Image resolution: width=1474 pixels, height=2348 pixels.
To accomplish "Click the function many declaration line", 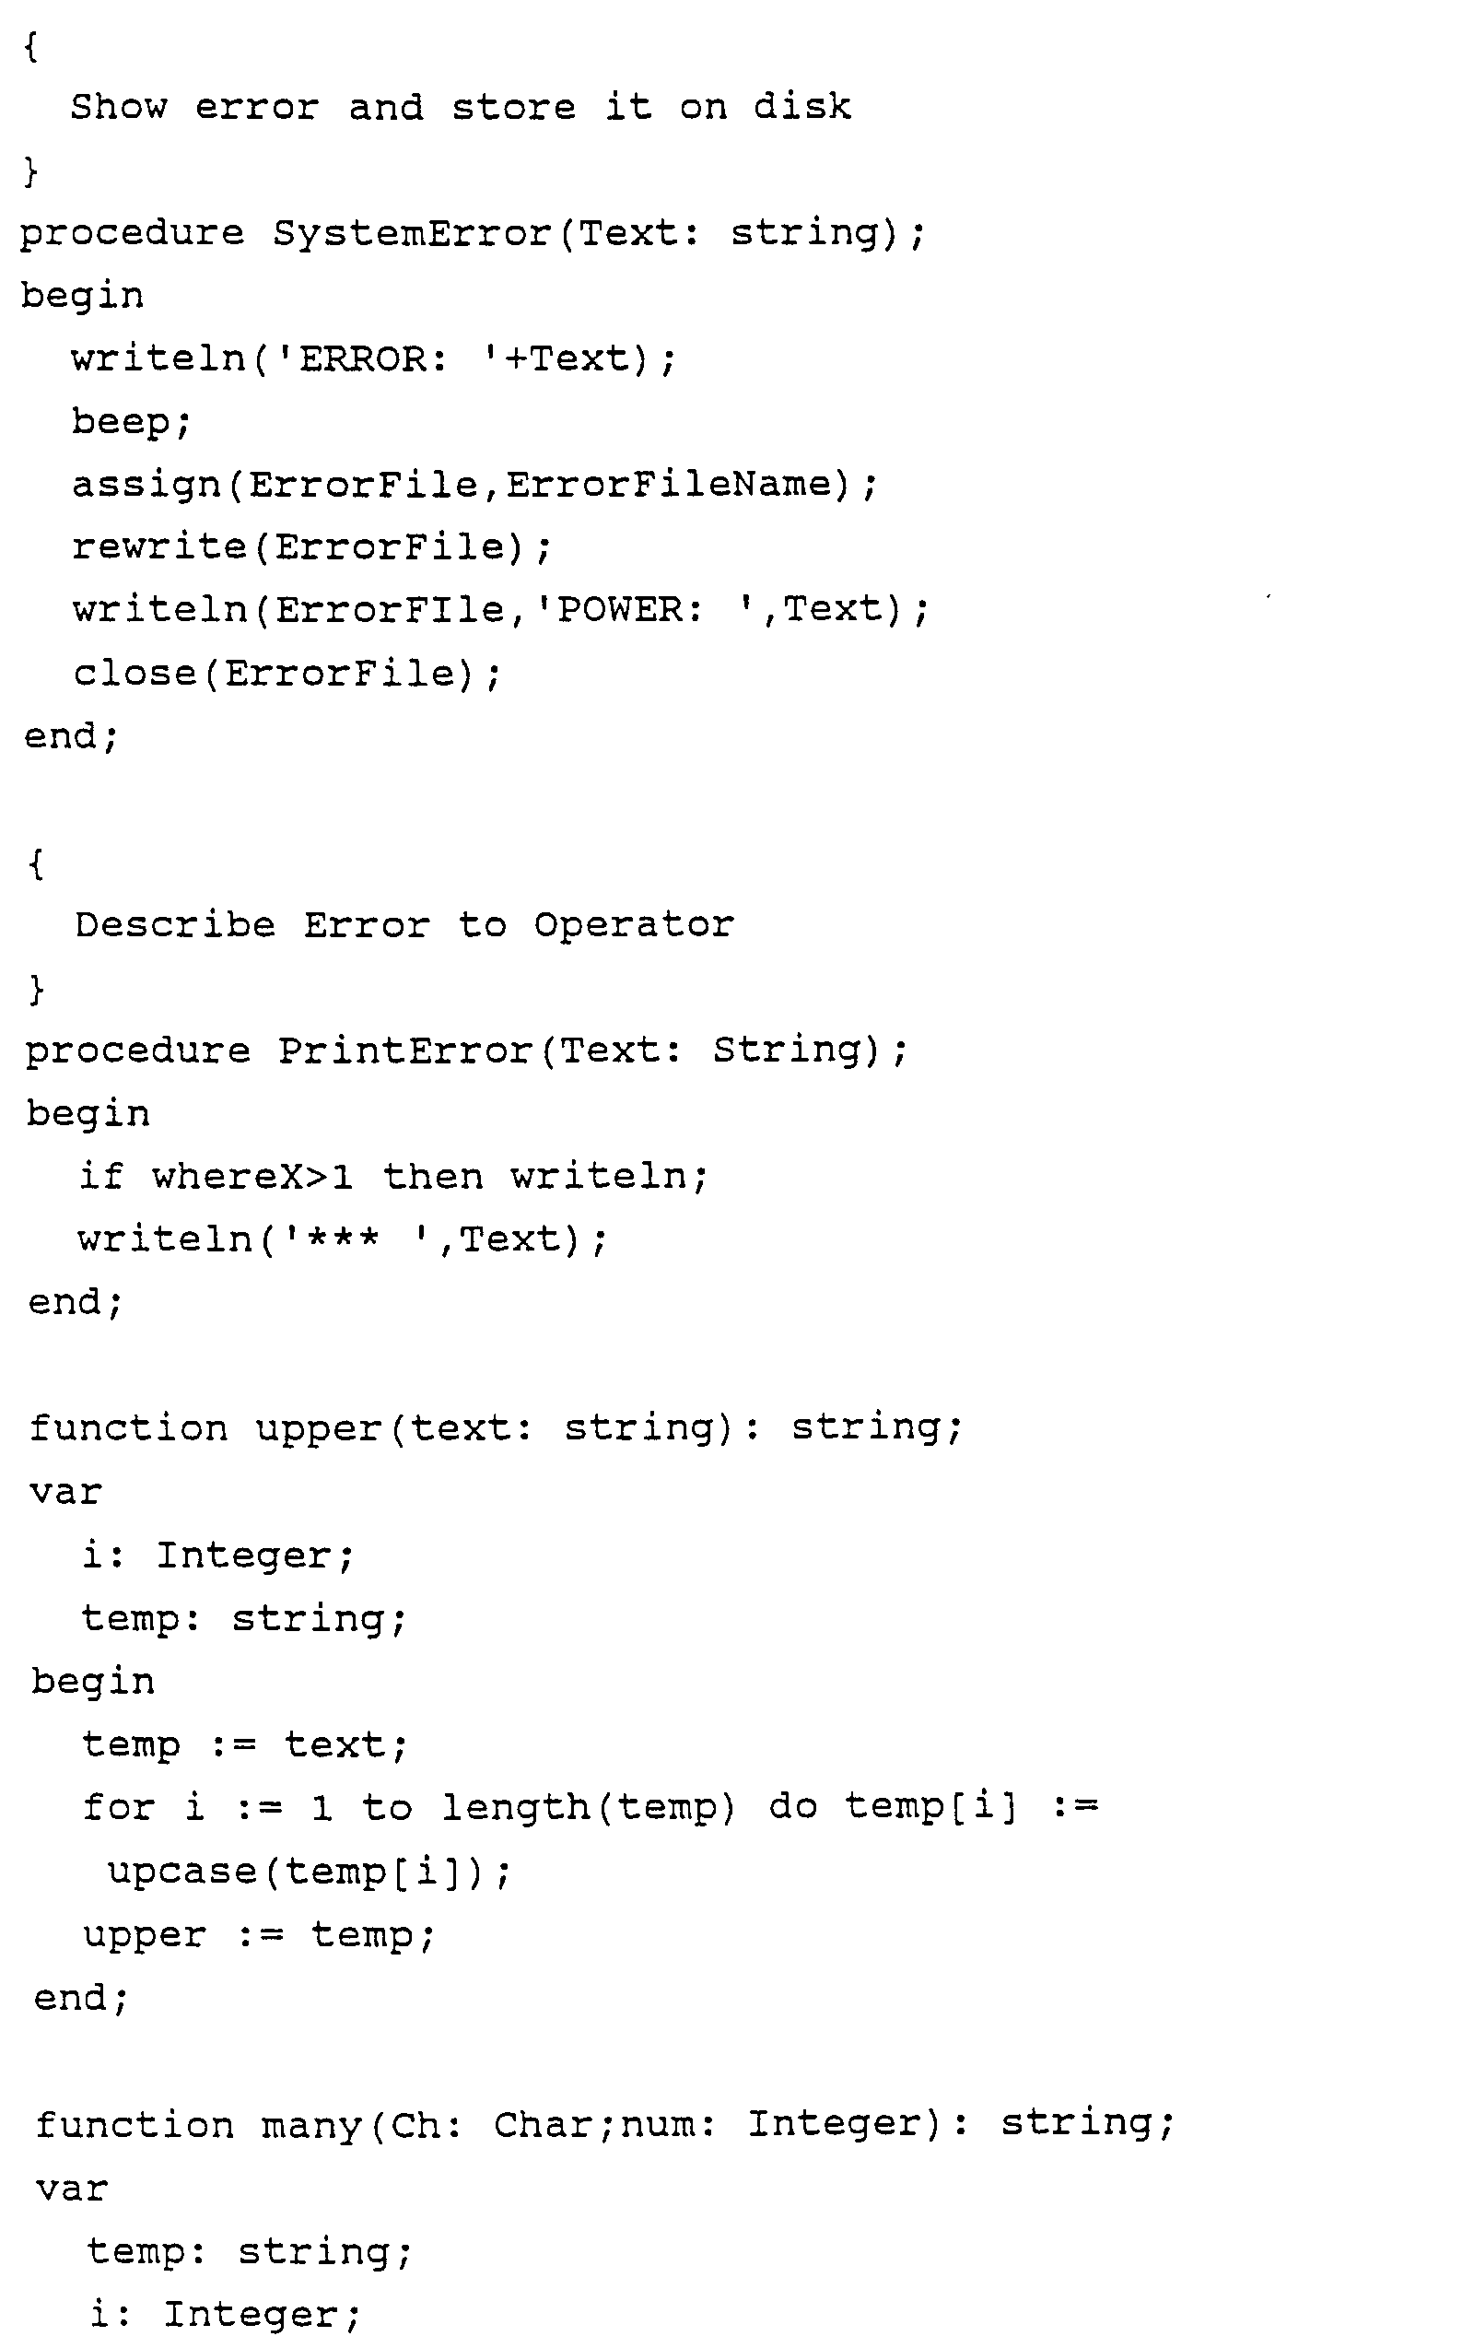I will [x=604, y=2124].
